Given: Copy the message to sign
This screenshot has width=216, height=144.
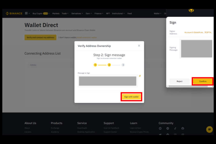Looking at the screenshot, I should [x=140, y=76].
